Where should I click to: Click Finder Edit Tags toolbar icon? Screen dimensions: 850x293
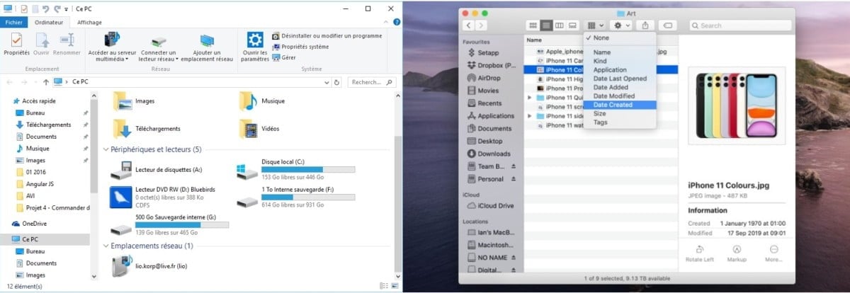669,25
